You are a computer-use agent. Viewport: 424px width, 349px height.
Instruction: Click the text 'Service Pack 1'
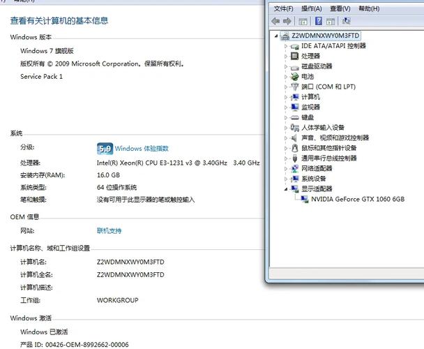coord(41,76)
